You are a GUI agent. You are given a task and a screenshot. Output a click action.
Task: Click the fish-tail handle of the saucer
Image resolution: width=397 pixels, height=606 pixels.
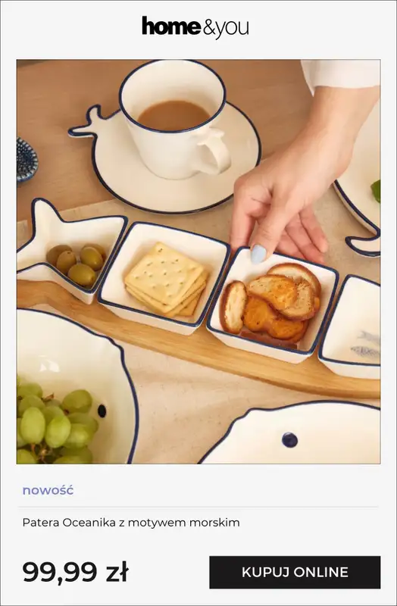[x=88, y=123]
